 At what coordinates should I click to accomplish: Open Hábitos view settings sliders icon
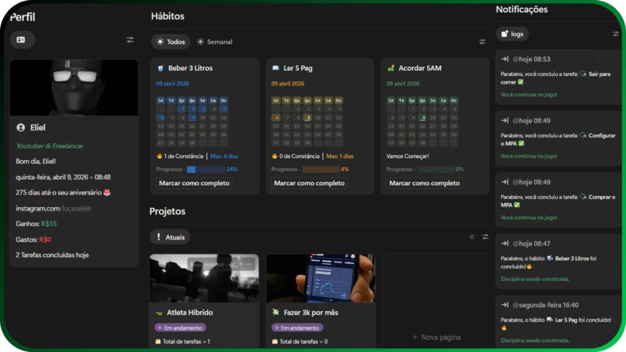482,42
